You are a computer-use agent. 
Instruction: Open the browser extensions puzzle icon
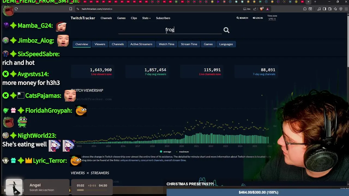click(x=305, y=9)
